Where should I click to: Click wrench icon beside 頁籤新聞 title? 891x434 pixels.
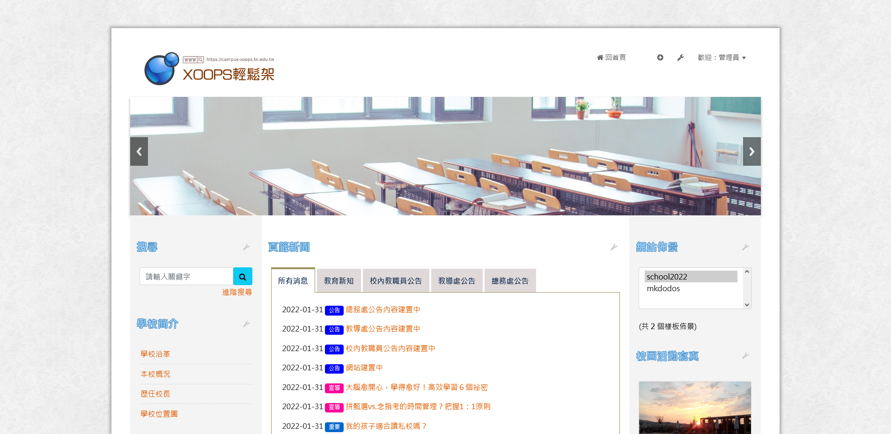click(614, 247)
